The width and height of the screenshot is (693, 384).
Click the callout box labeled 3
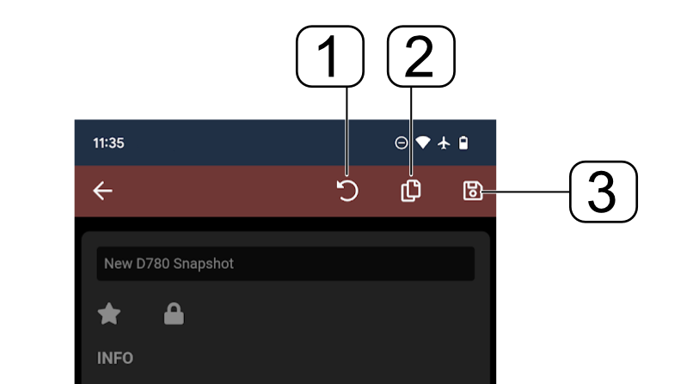[604, 192]
